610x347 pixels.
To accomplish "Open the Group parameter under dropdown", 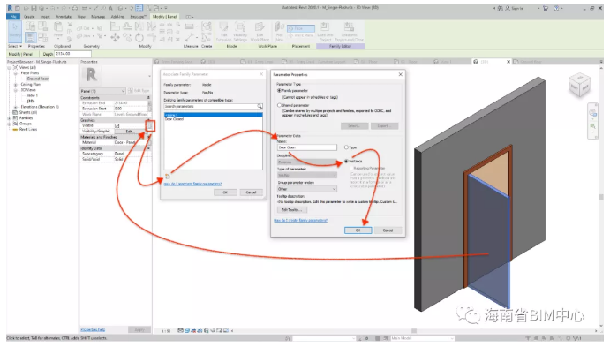I will pos(306,189).
